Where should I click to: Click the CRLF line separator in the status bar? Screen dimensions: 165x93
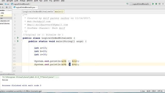(x=154, y=91)
